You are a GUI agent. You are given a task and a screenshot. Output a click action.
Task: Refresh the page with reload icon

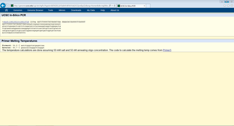tap(114, 6)
